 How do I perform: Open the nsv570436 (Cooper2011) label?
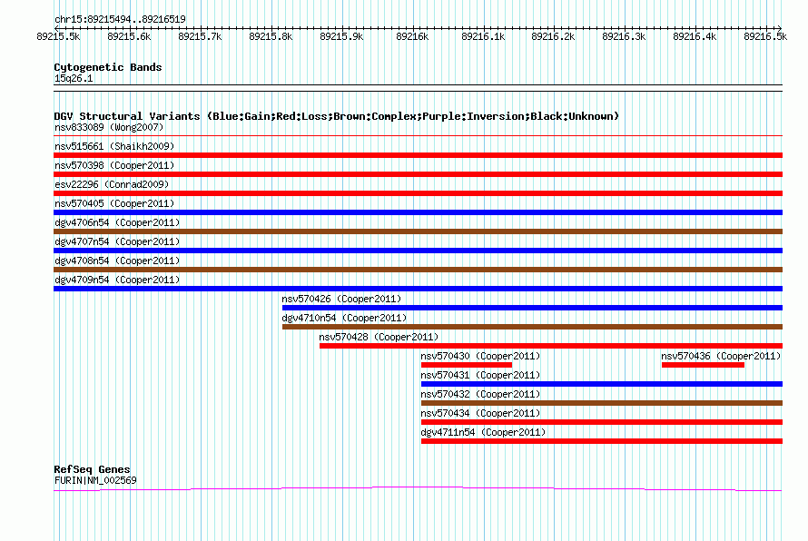[x=721, y=356]
